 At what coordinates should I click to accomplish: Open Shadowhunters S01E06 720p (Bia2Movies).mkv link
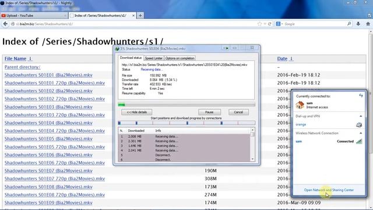[x=55, y=163]
